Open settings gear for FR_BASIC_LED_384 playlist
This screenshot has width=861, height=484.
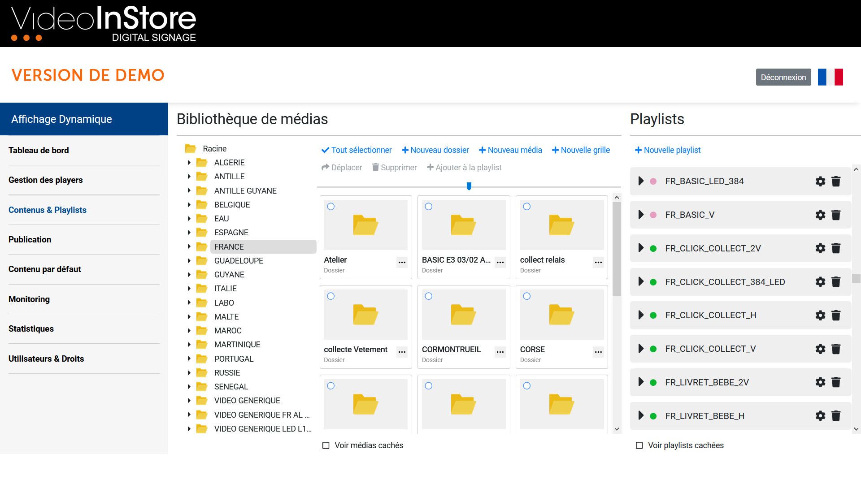pyautogui.click(x=820, y=181)
